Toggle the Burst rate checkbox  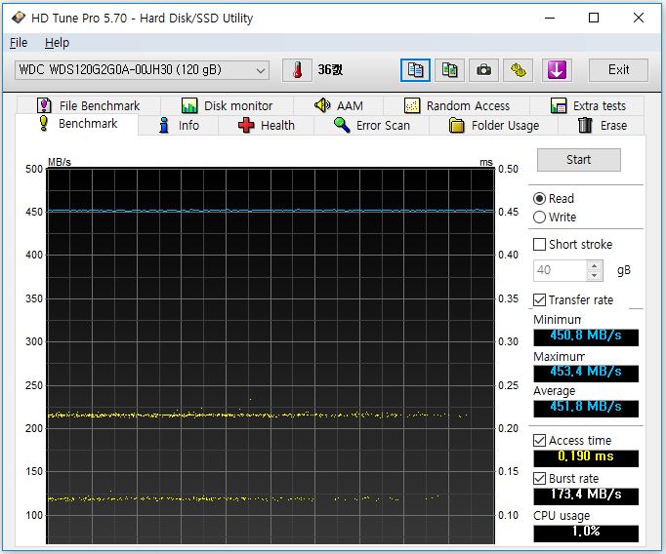pyautogui.click(x=539, y=479)
